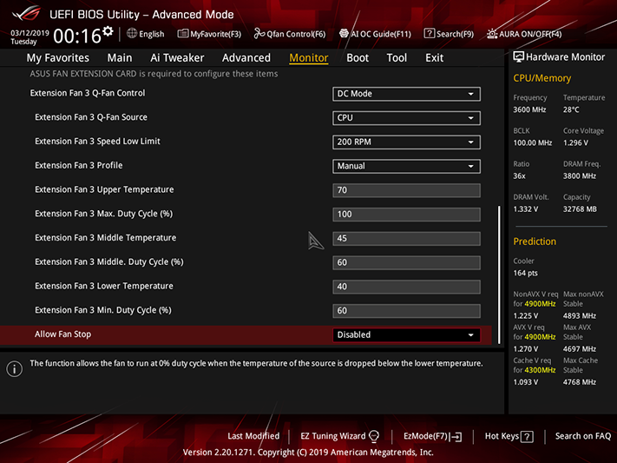
Task: Click the CPU/Memory section heading
Action: coord(542,78)
